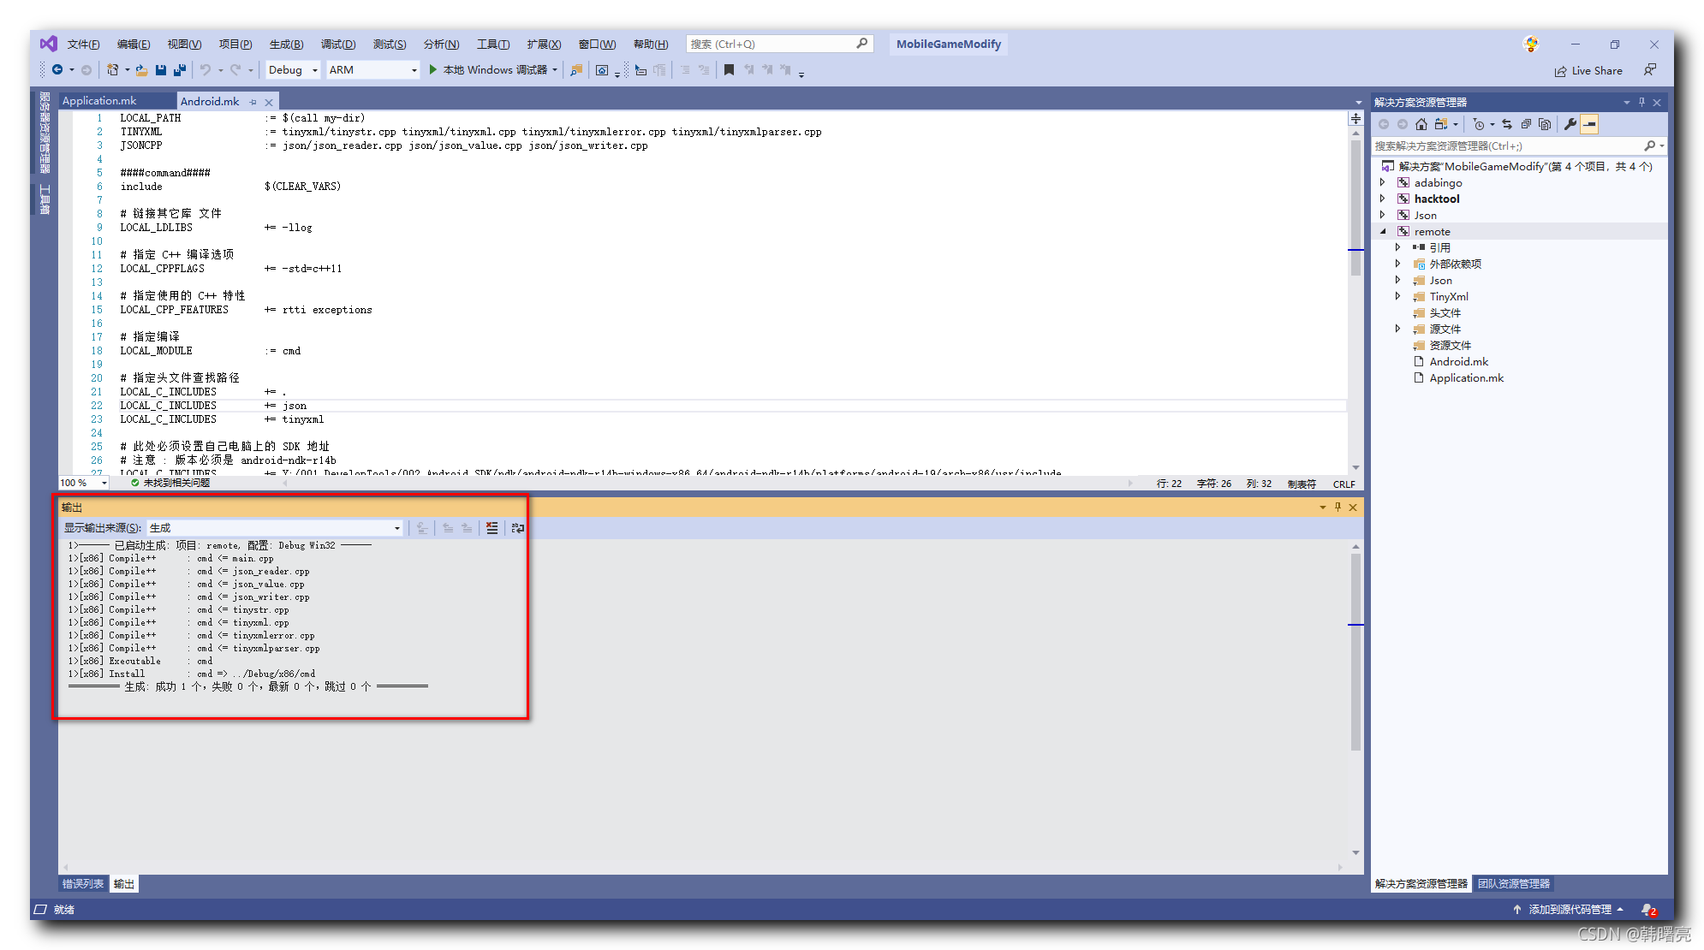Click the pending changes filter clock icon
The width and height of the screenshot is (1704, 950).
[x=1479, y=124]
